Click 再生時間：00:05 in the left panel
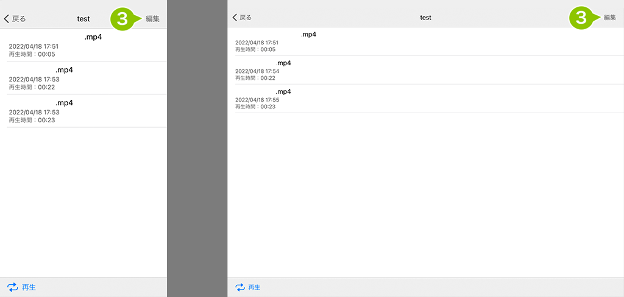Screen dimensions: 624x297 (32, 54)
